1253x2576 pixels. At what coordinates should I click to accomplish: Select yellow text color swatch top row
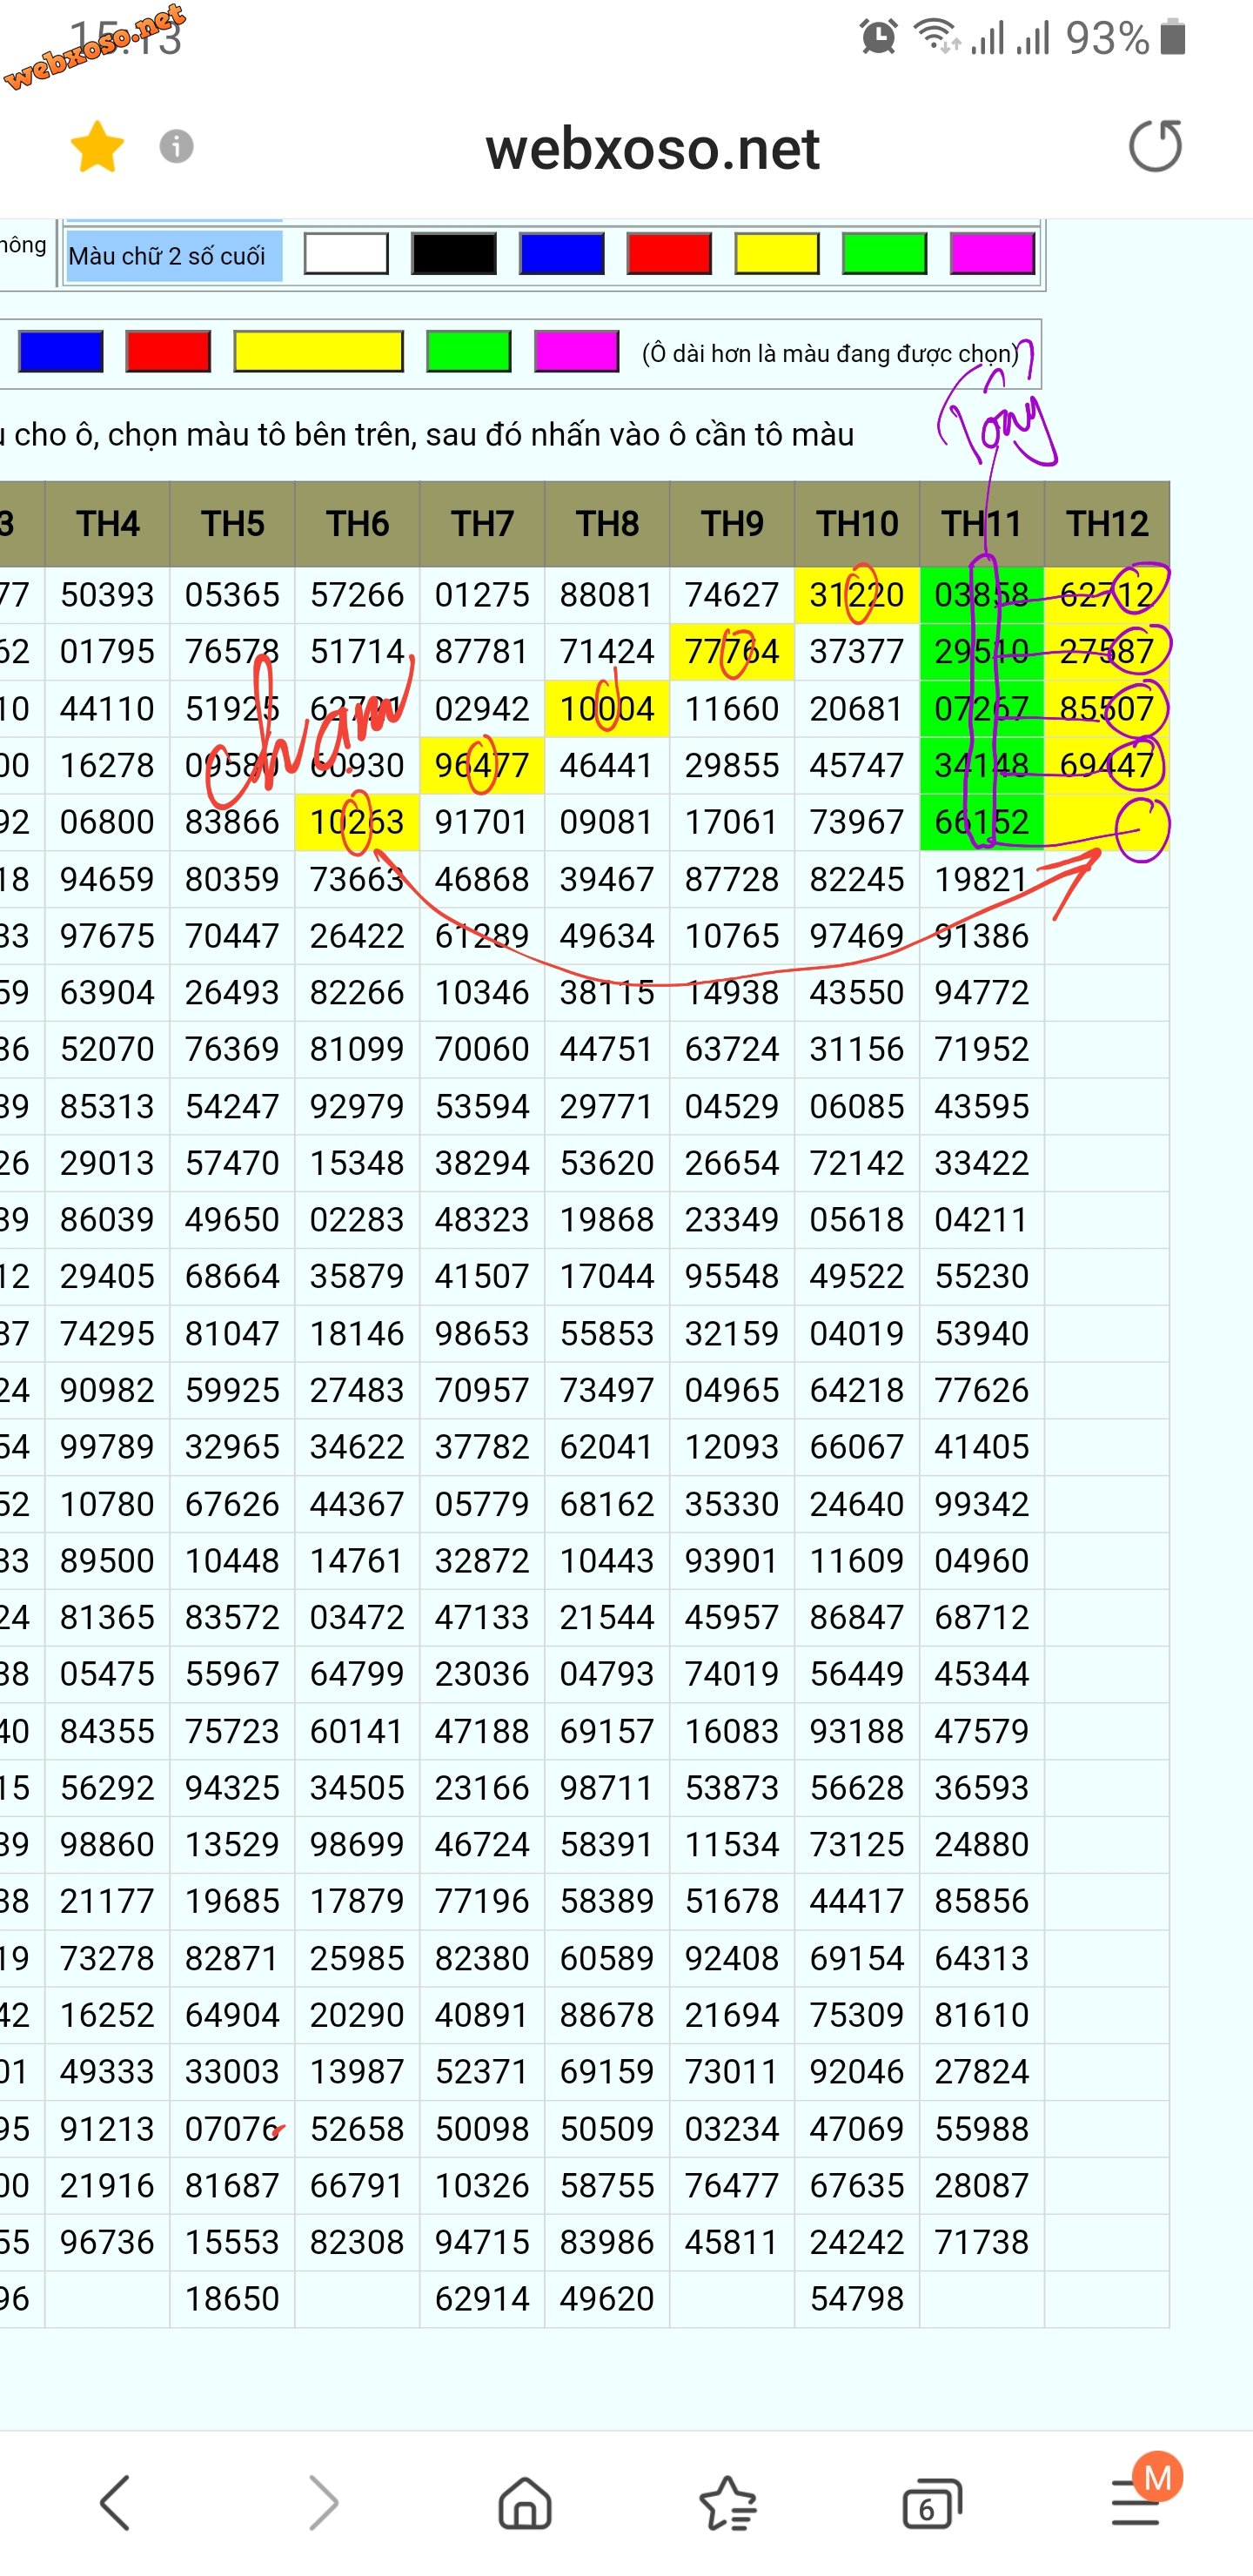click(x=777, y=253)
